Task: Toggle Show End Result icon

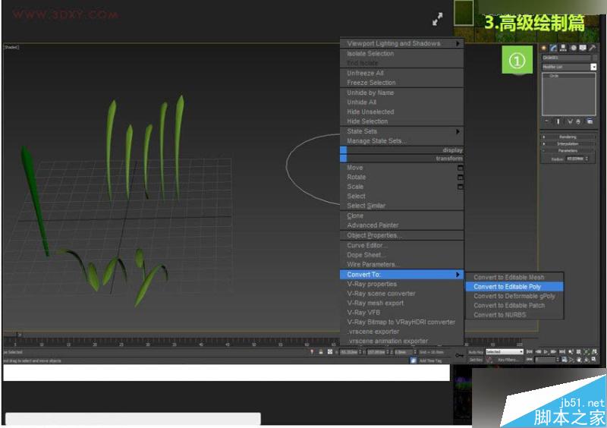Action: (558, 121)
